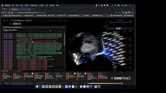Click the Chrome bookmark star icon
Screen dimensions: 166x93
(120, 13)
